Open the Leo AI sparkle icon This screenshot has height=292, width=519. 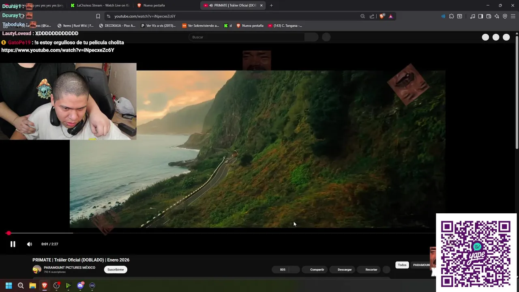coord(497,16)
